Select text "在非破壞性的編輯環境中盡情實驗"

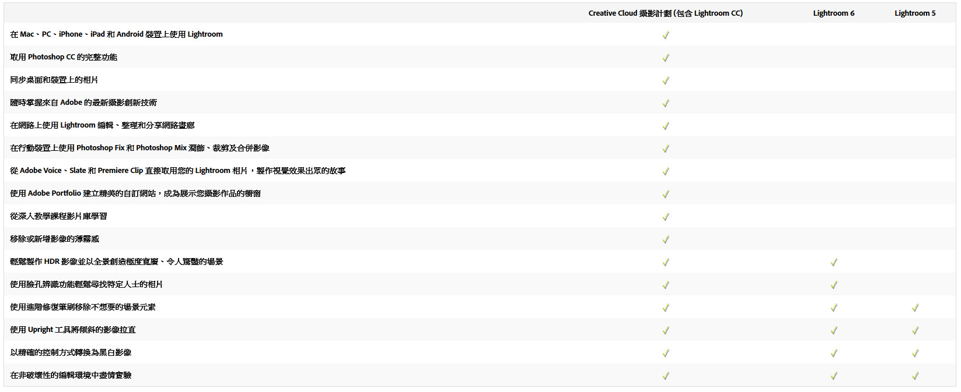[71, 375]
